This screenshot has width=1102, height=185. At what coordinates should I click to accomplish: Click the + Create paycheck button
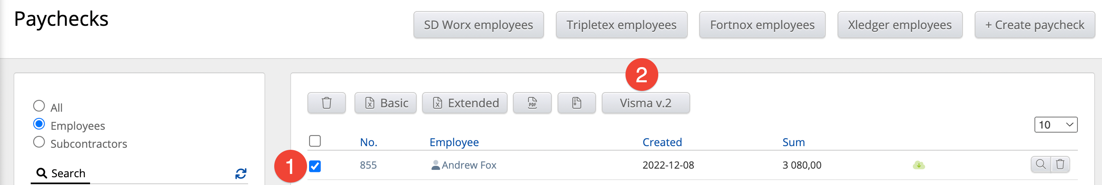[x=1034, y=25]
